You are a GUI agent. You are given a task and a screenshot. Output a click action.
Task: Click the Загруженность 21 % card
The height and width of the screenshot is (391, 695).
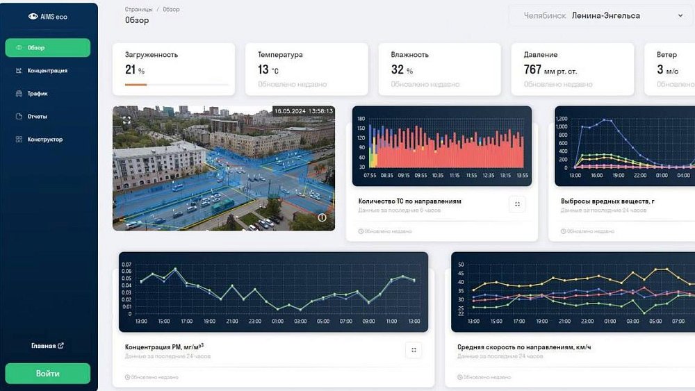click(174, 69)
